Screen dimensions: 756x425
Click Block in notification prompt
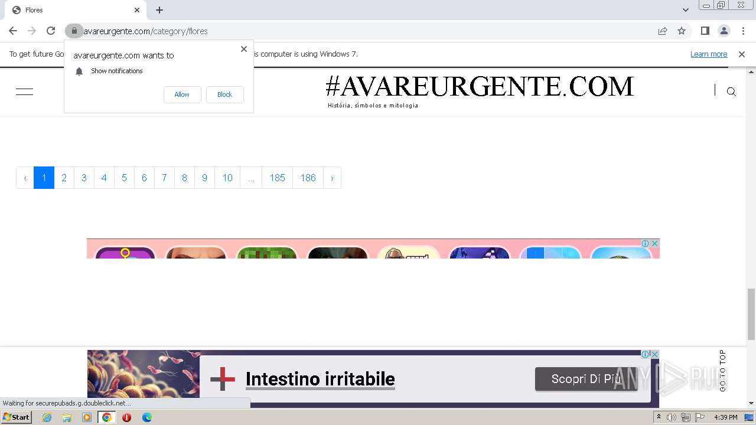click(x=224, y=94)
